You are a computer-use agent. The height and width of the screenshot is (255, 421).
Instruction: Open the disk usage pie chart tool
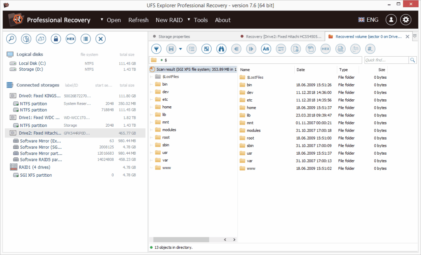tap(26, 38)
